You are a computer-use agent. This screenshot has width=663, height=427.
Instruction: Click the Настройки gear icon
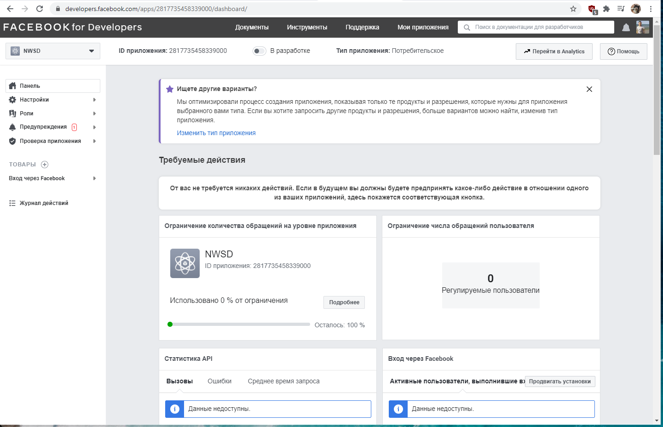(x=12, y=100)
